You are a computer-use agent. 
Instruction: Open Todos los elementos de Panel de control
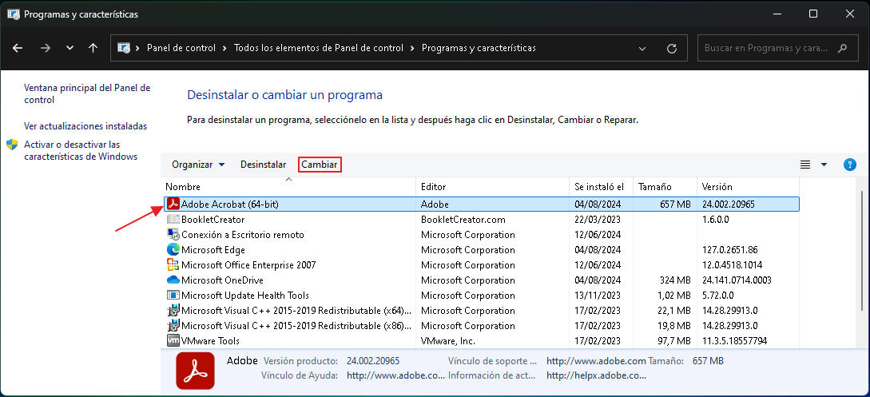point(319,48)
